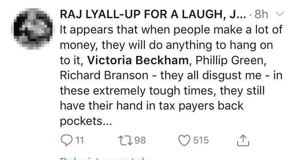Viewport: 296px width, 160px height.
Task: Open the tweet options chevron menu
Action: [x=280, y=15]
